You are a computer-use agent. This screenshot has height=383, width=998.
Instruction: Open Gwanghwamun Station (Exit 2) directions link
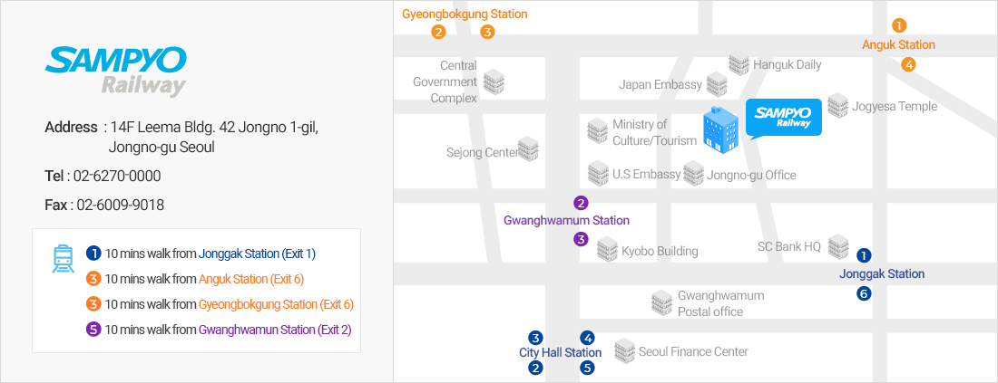(x=275, y=330)
